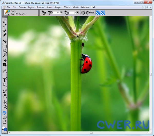
Task: Click the Fit on Screen button
Action: [x=83, y=13]
